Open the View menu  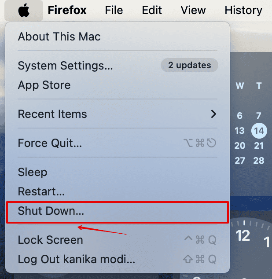[x=193, y=10]
